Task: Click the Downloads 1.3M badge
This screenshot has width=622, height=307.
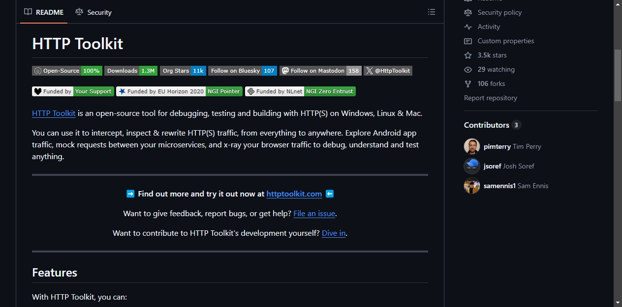Action: point(131,71)
